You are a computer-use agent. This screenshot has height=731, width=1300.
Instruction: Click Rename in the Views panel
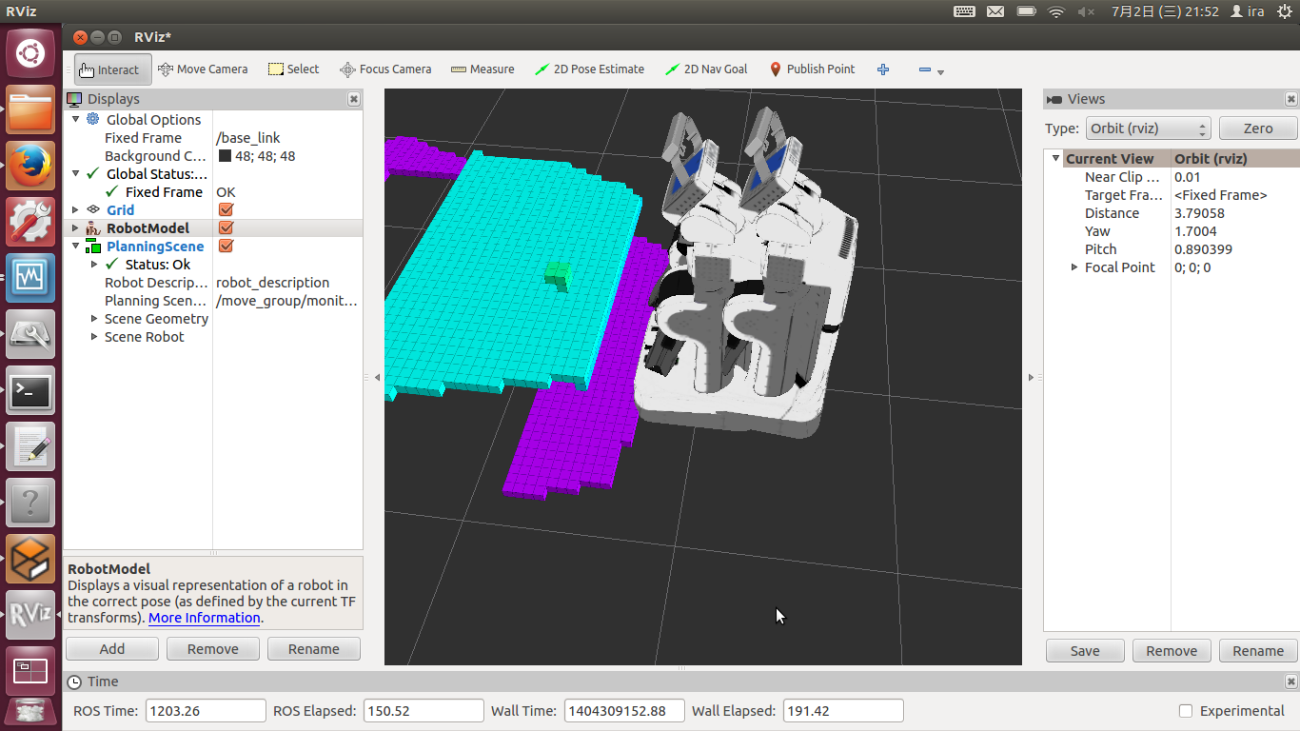[x=1258, y=651]
